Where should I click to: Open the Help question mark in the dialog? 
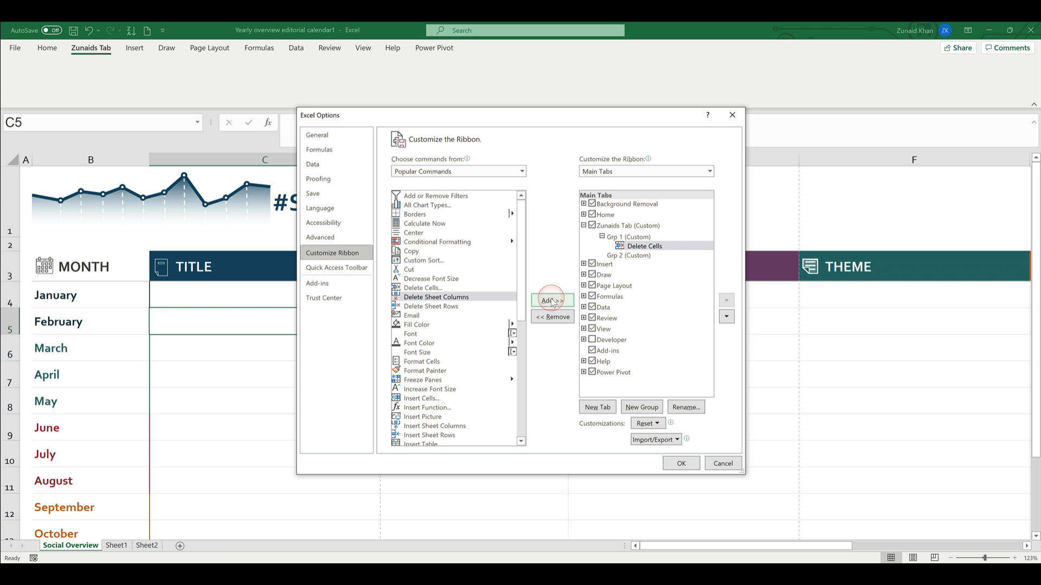click(708, 115)
